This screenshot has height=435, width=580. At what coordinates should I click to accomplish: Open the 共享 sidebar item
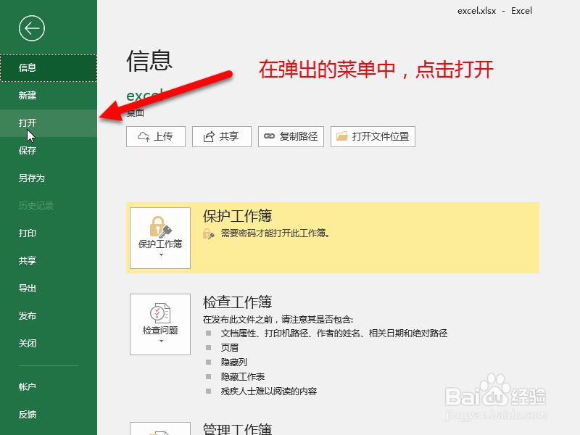pyautogui.click(x=49, y=261)
